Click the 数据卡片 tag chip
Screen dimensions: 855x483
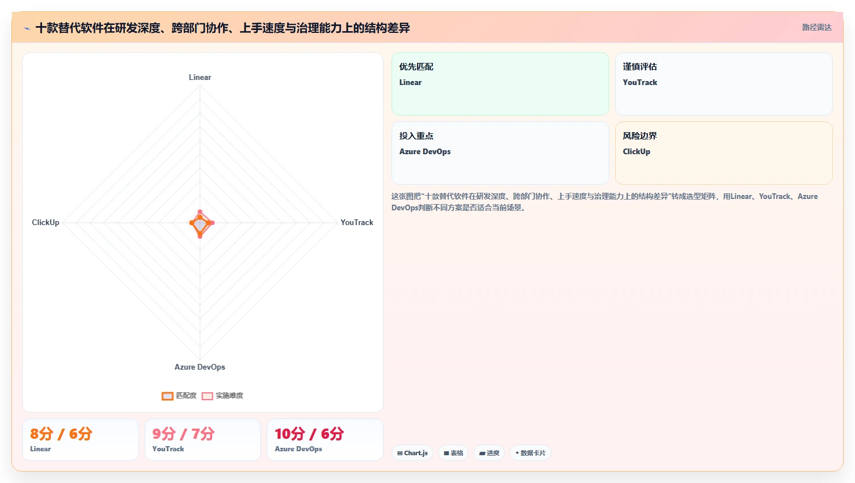530,453
